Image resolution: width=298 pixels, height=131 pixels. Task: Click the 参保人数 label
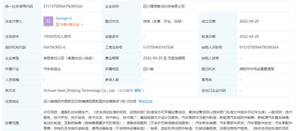[112, 80]
